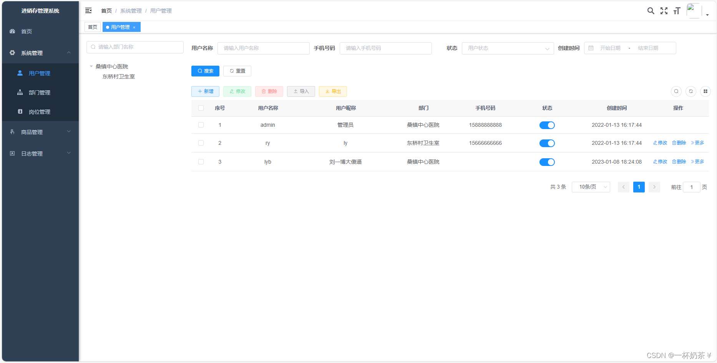Click 删除 link in the lyb row
The height and width of the screenshot is (363, 717).
[679, 162]
